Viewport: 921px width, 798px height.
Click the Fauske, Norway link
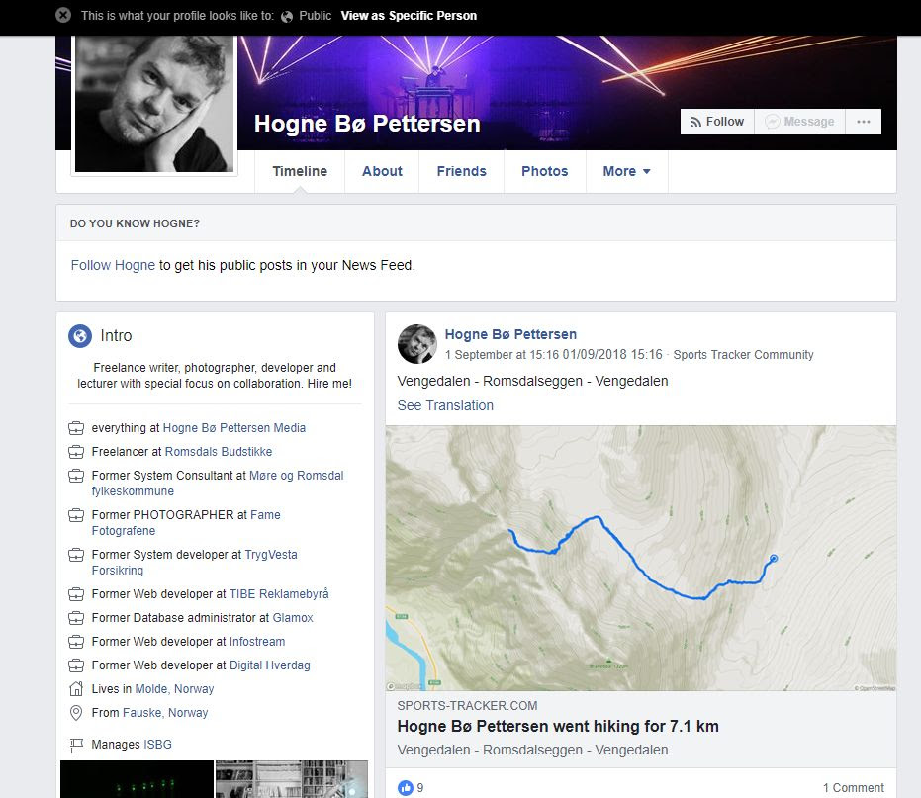(165, 713)
